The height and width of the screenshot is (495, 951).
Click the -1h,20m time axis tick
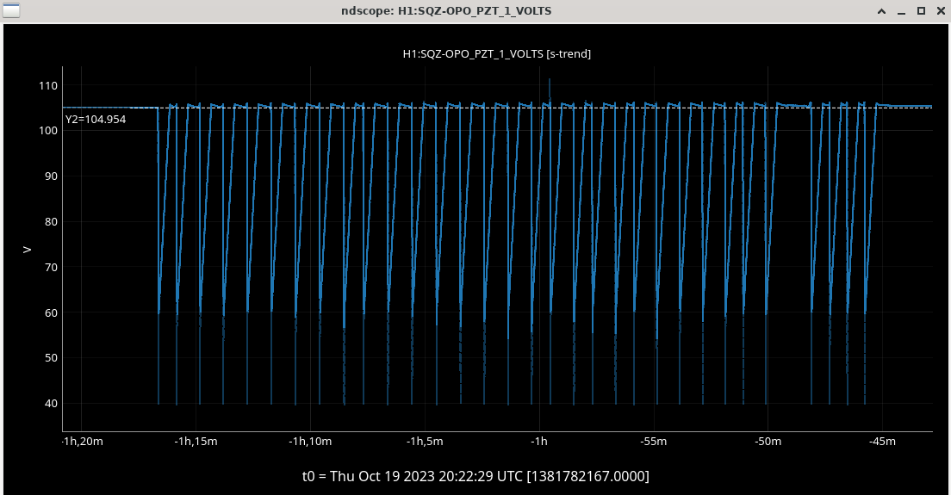[x=81, y=442]
